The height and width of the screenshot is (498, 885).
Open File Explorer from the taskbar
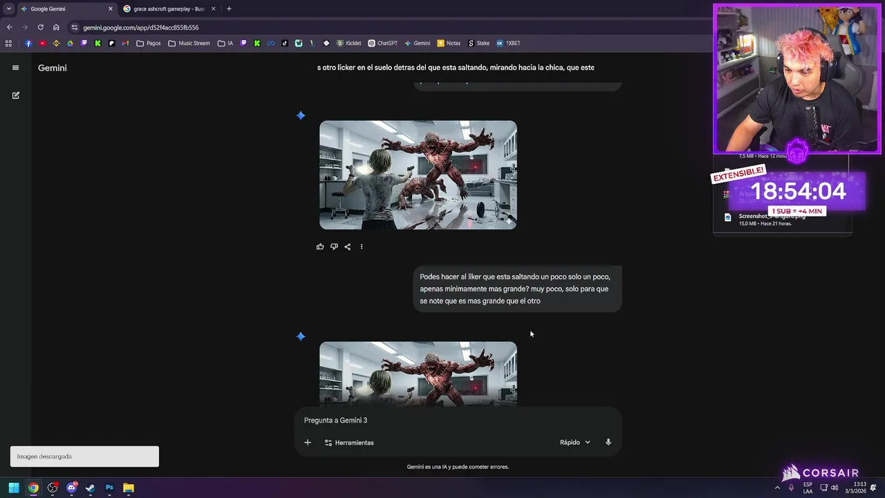tap(129, 488)
